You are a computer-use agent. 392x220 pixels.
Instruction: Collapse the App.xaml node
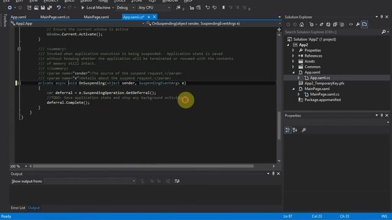click(293, 73)
